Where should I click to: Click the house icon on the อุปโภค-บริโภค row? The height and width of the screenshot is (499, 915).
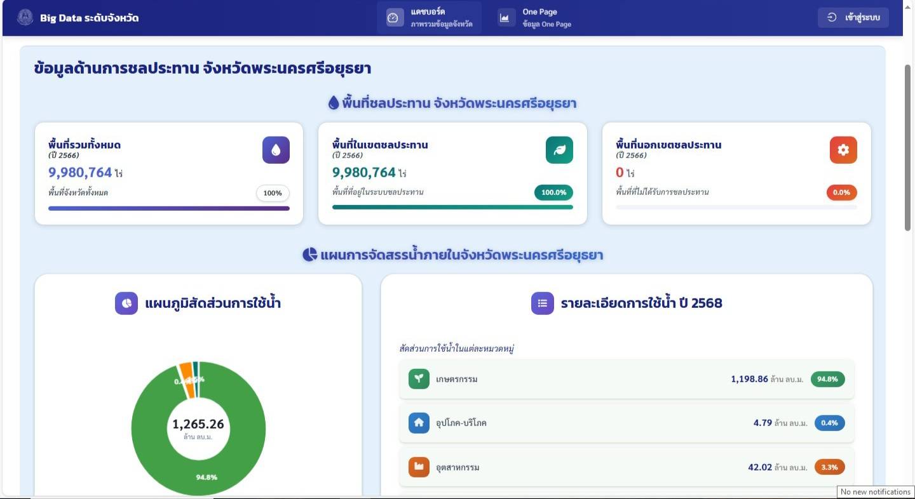click(419, 423)
